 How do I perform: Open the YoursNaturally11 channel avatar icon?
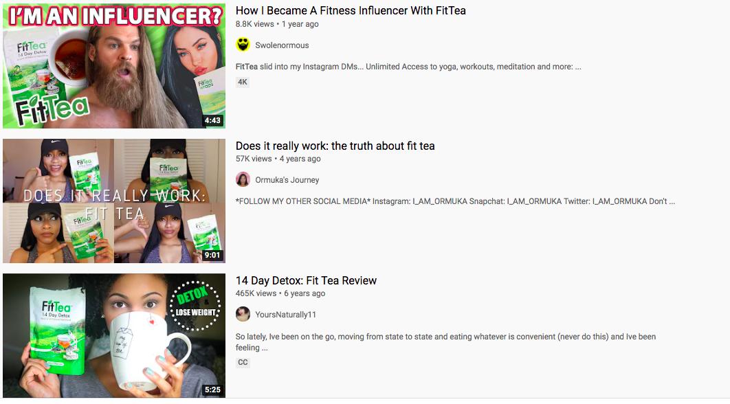pos(243,314)
